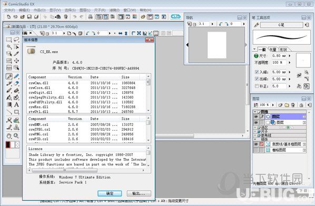This screenshot has height=206, width=315.
Task: Select the Zoom magnifier tool
Action: click(x=16, y=136)
